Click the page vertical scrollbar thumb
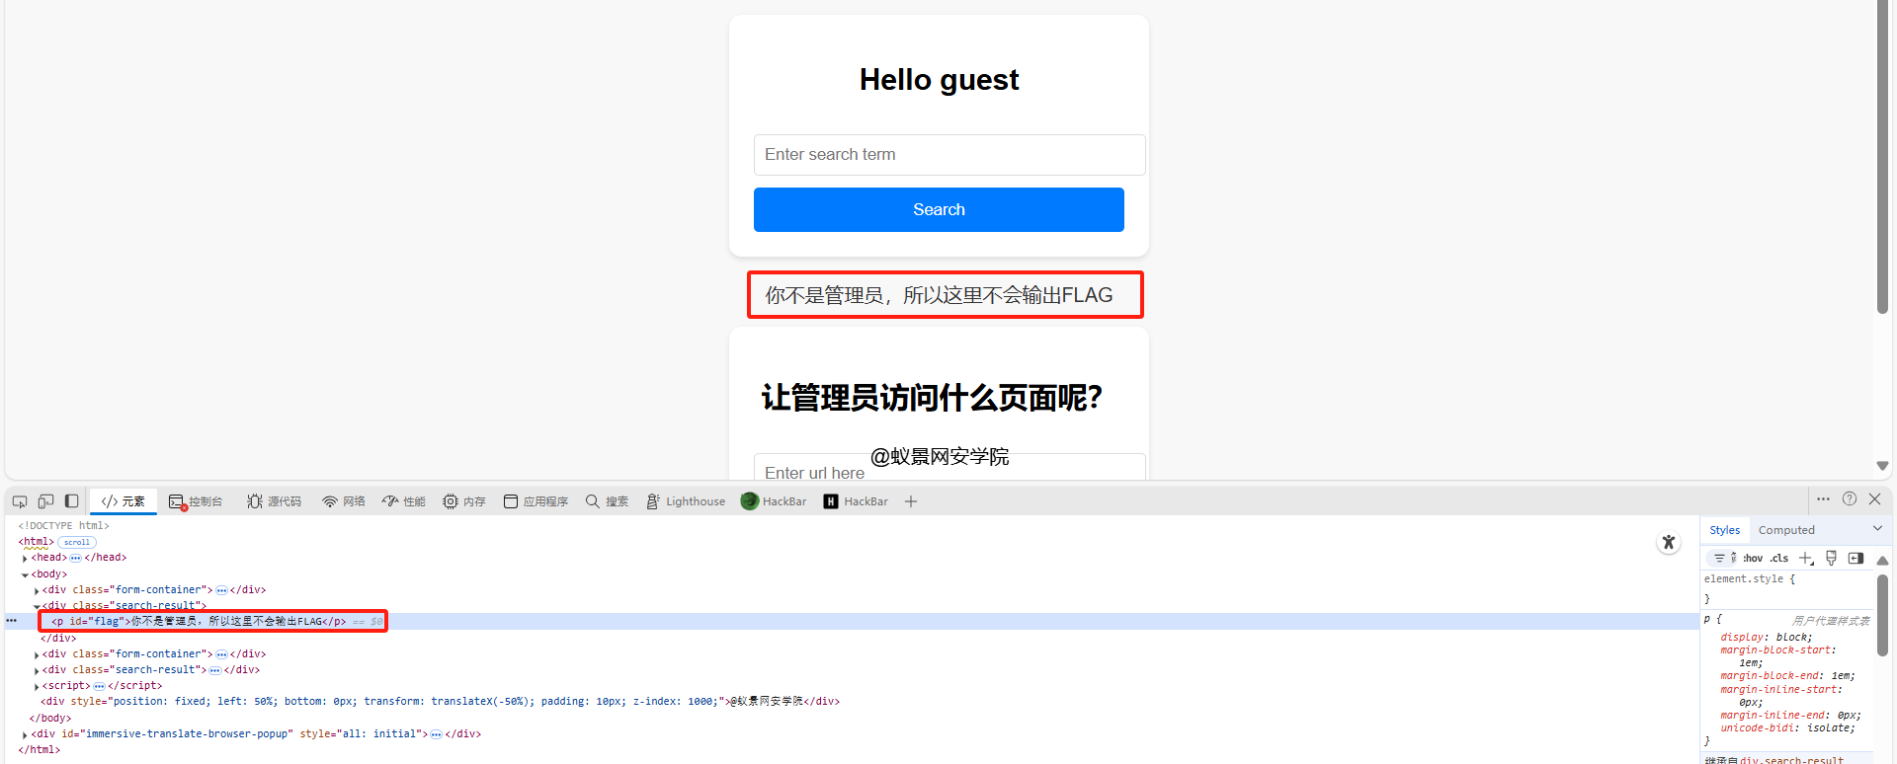The height and width of the screenshot is (764, 1897). (x=1882, y=158)
